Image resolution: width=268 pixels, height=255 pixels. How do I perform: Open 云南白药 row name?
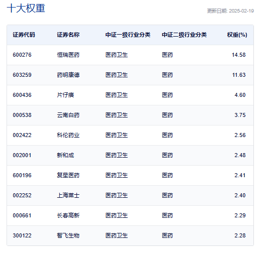coord(68,115)
